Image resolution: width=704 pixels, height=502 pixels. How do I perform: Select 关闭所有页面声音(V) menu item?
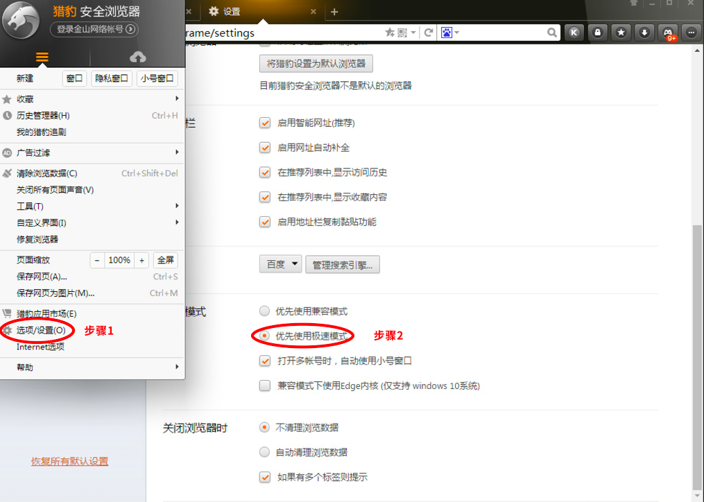[55, 190]
